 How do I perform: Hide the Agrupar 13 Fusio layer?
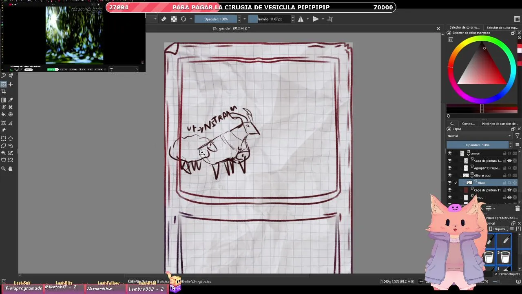(x=450, y=168)
